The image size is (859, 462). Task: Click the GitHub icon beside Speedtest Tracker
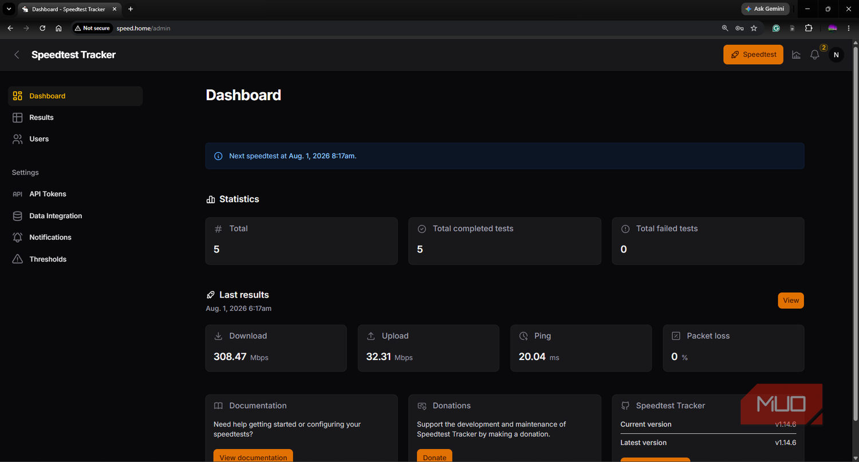click(625, 406)
